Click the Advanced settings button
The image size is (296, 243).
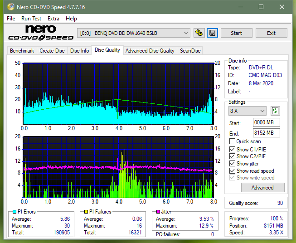tap(262, 188)
